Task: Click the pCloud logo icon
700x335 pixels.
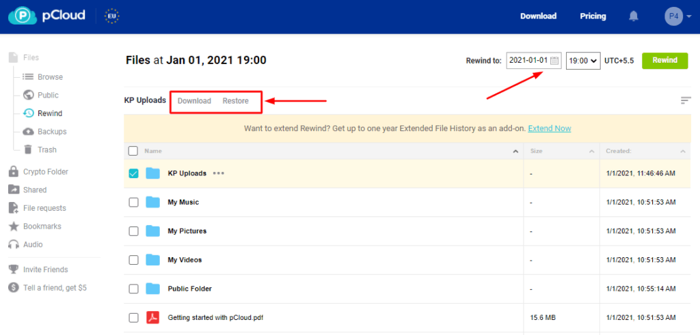Action: [x=21, y=16]
